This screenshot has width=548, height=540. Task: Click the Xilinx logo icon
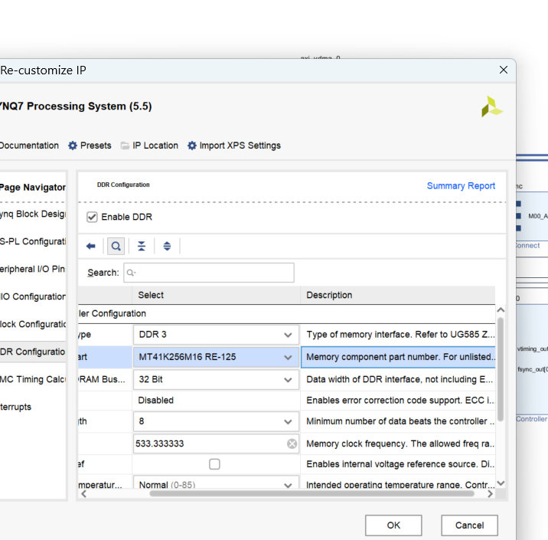point(491,106)
